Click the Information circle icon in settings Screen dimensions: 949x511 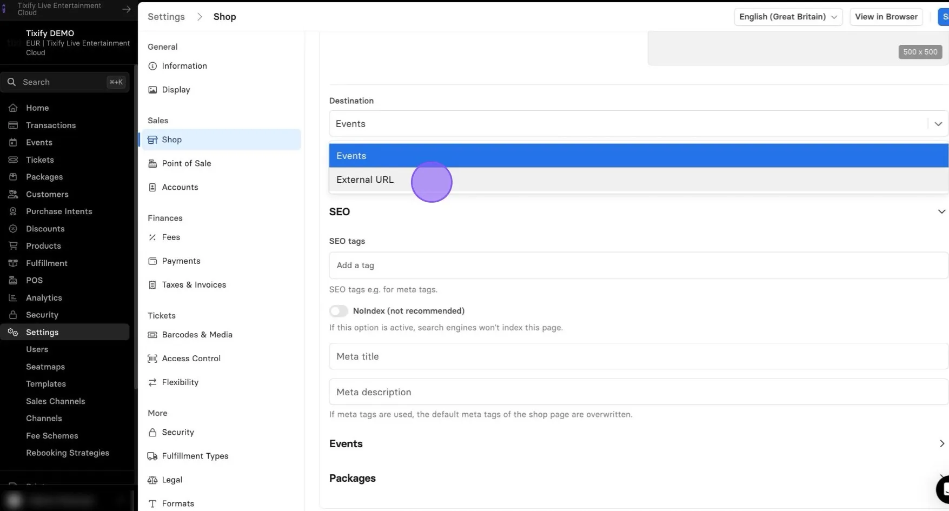click(x=152, y=66)
